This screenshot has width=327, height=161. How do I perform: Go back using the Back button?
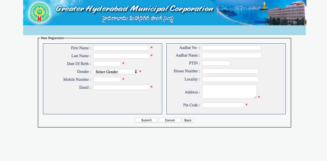tap(188, 120)
